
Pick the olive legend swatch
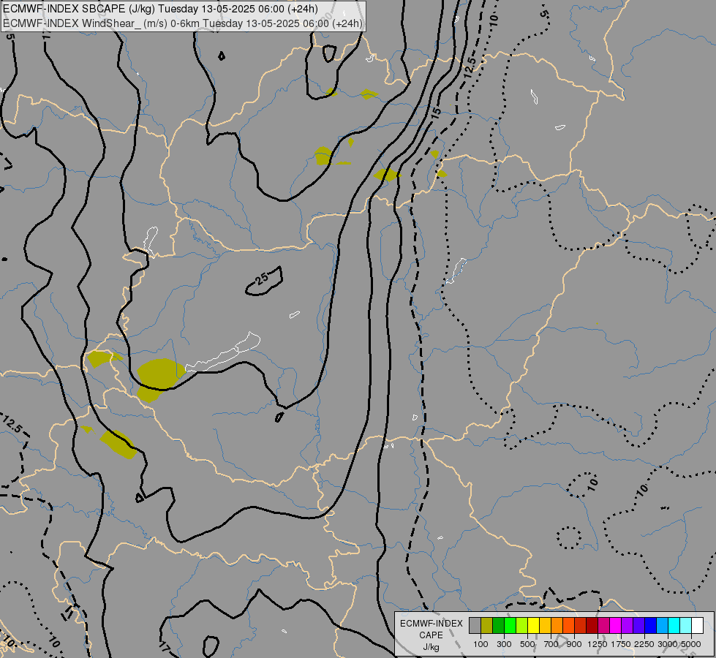pos(487,625)
